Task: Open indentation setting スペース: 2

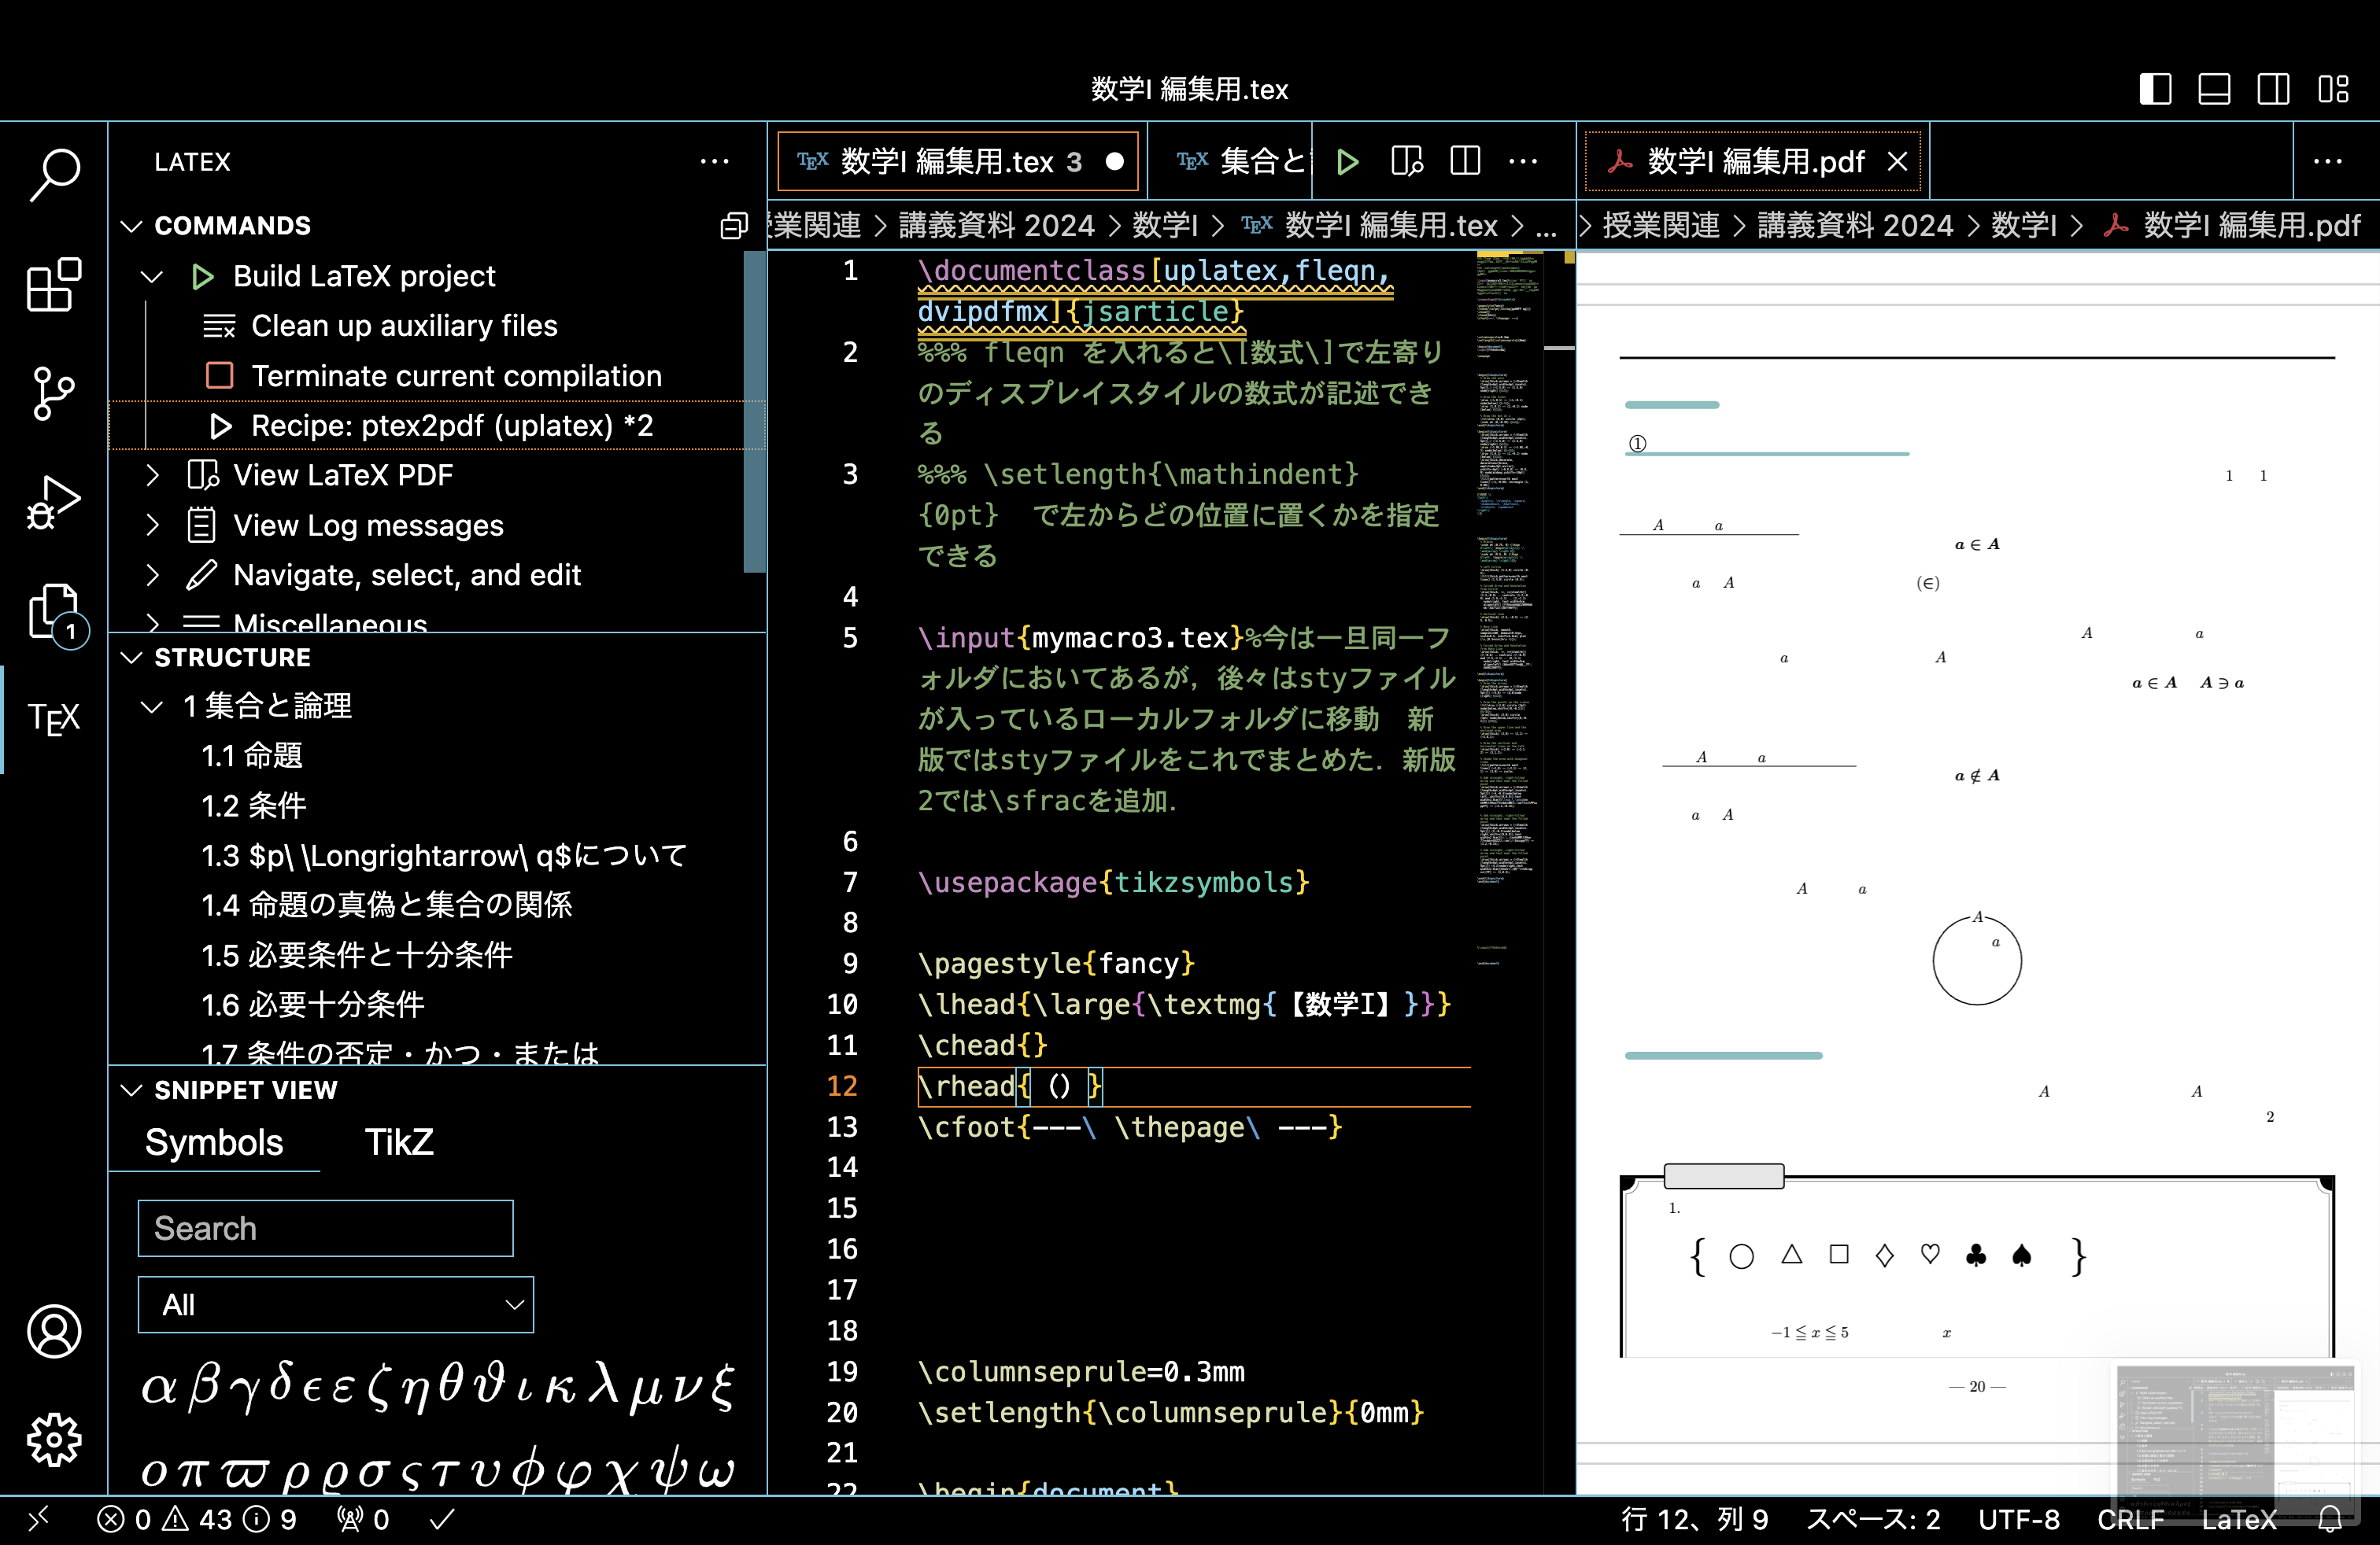Action: click(1873, 1519)
